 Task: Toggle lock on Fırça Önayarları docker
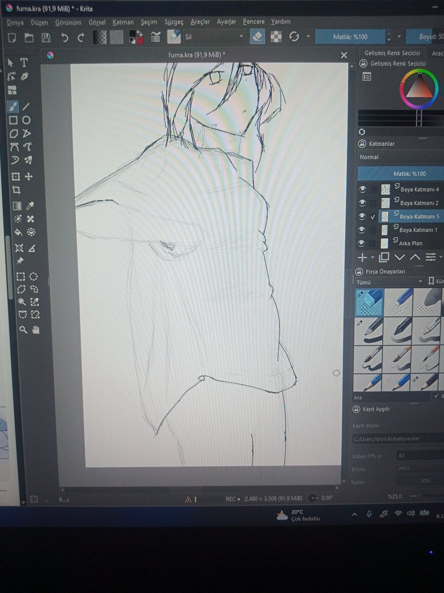click(358, 272)
